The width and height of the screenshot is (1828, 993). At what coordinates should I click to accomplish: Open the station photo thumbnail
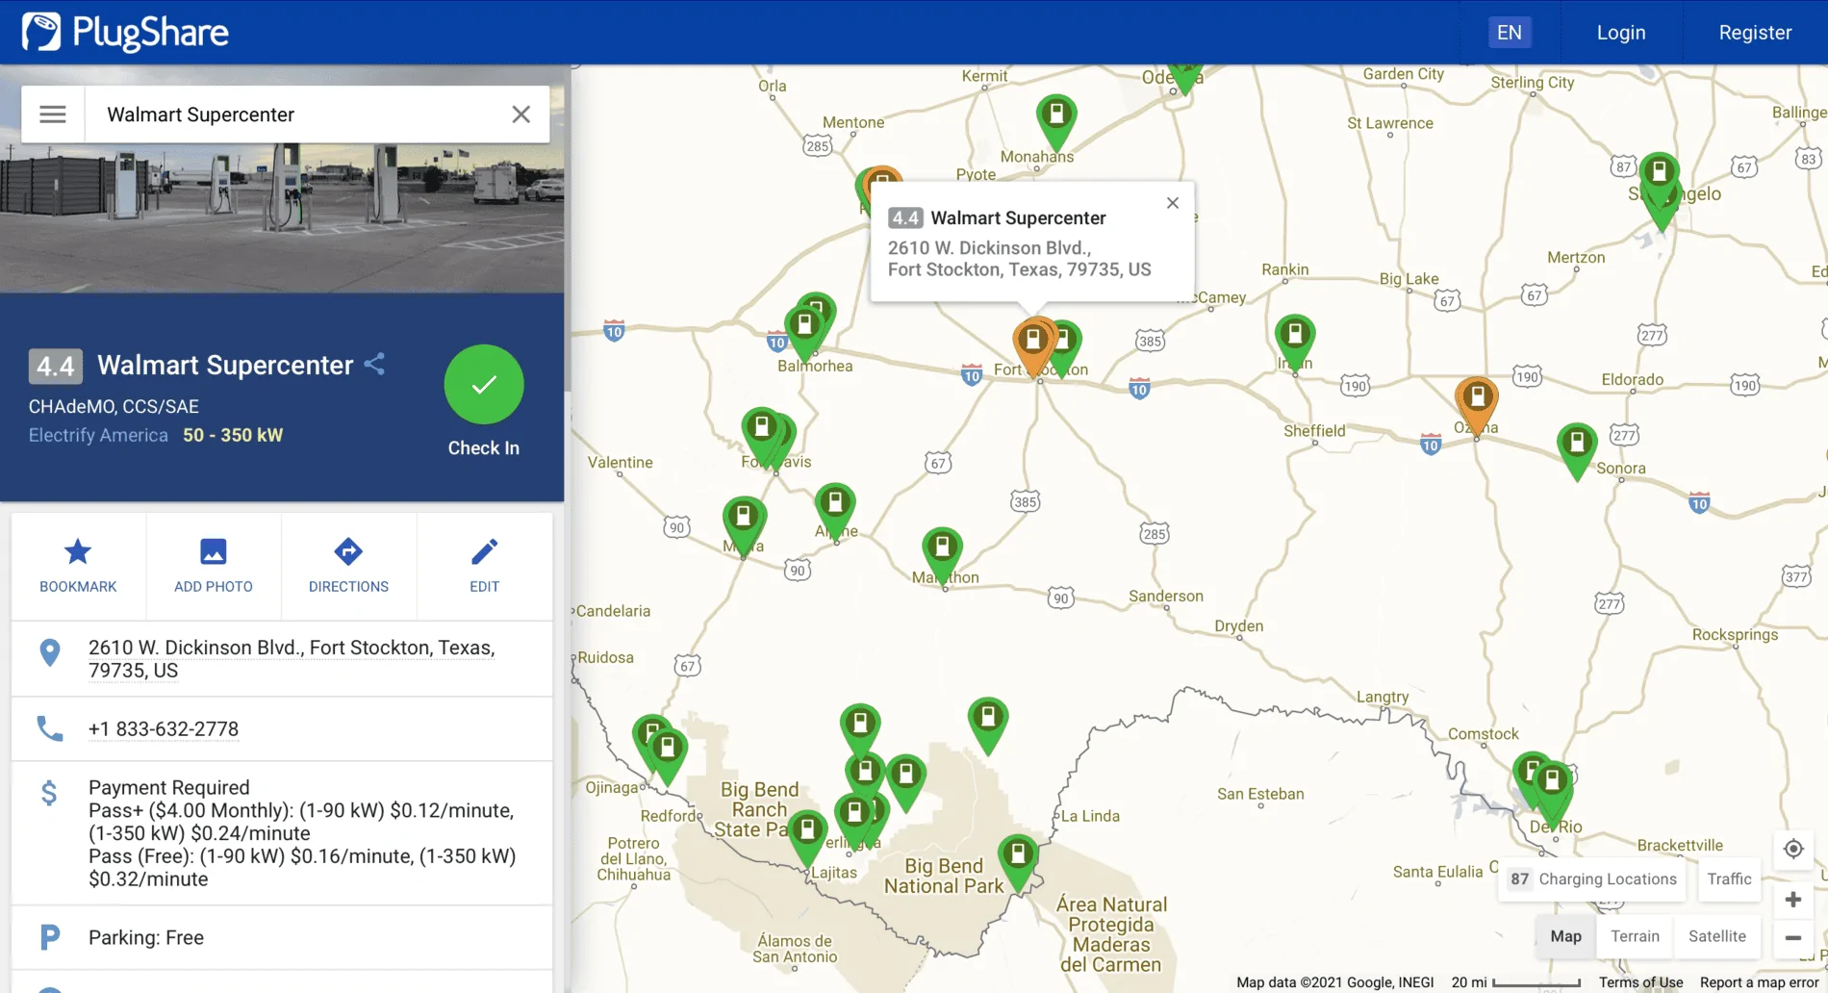pyautogui.click(x=282, y=218)
